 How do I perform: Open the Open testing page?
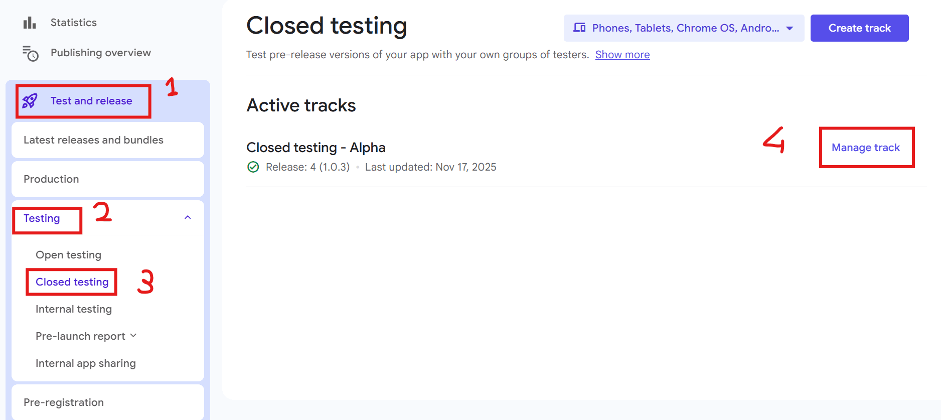click(x=68, y=255)
